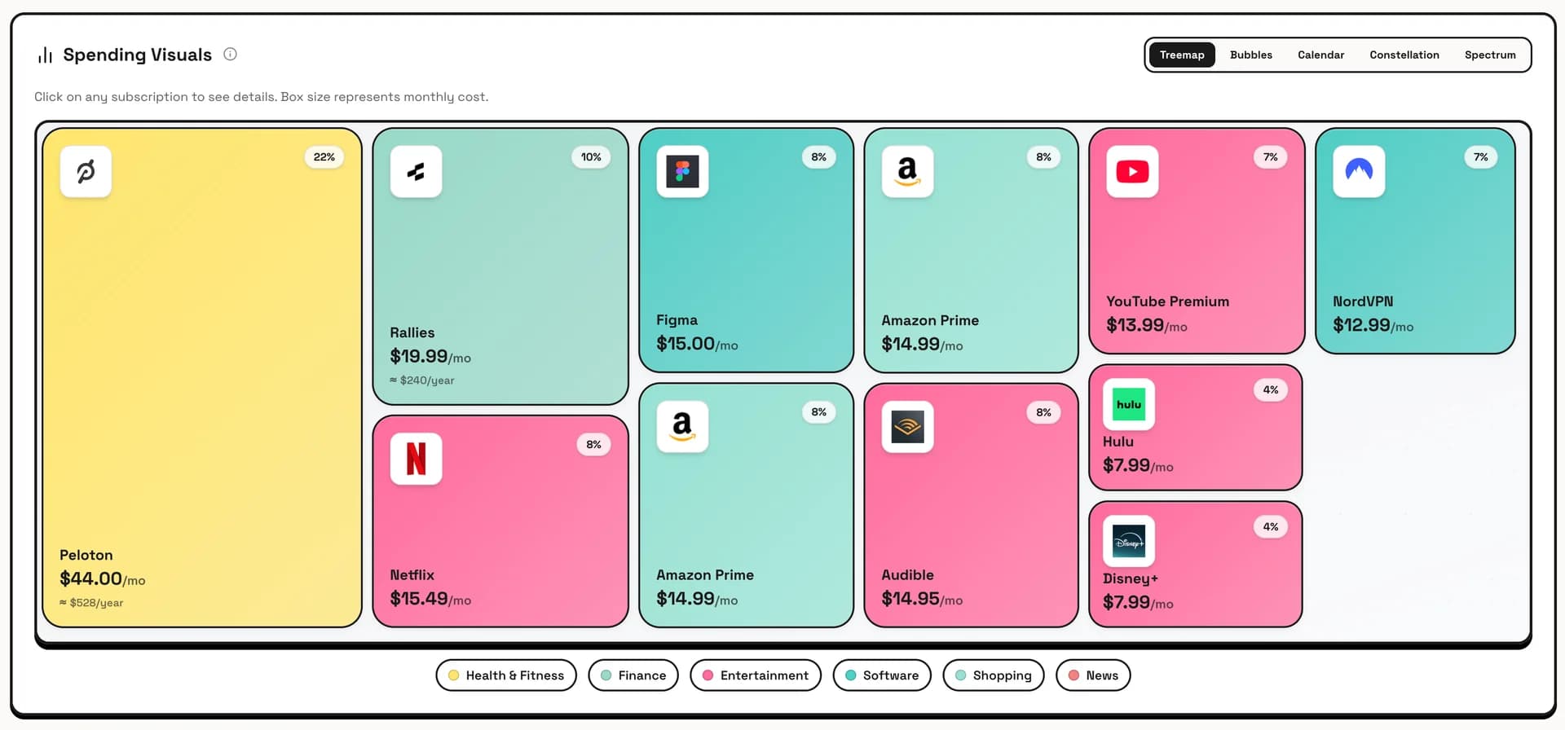Click the info icon beside Spending Visuals
The width and height of the screenshot is (1565, 730).
[x=231, y=55]
